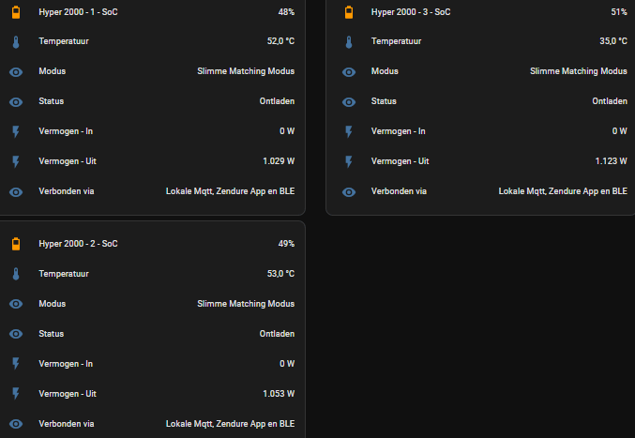This screenshot has height=438, width=635.
Task: Click the battery icon for Hyper 2000 - 3
Action: 349,12
